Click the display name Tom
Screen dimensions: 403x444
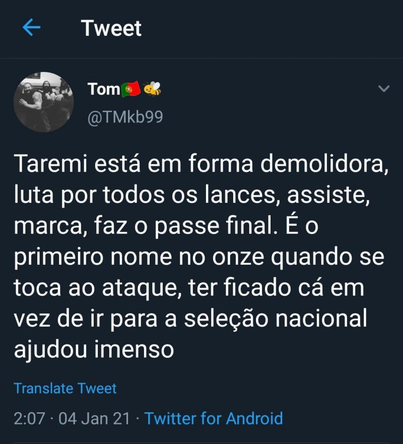tap(104, 90)
